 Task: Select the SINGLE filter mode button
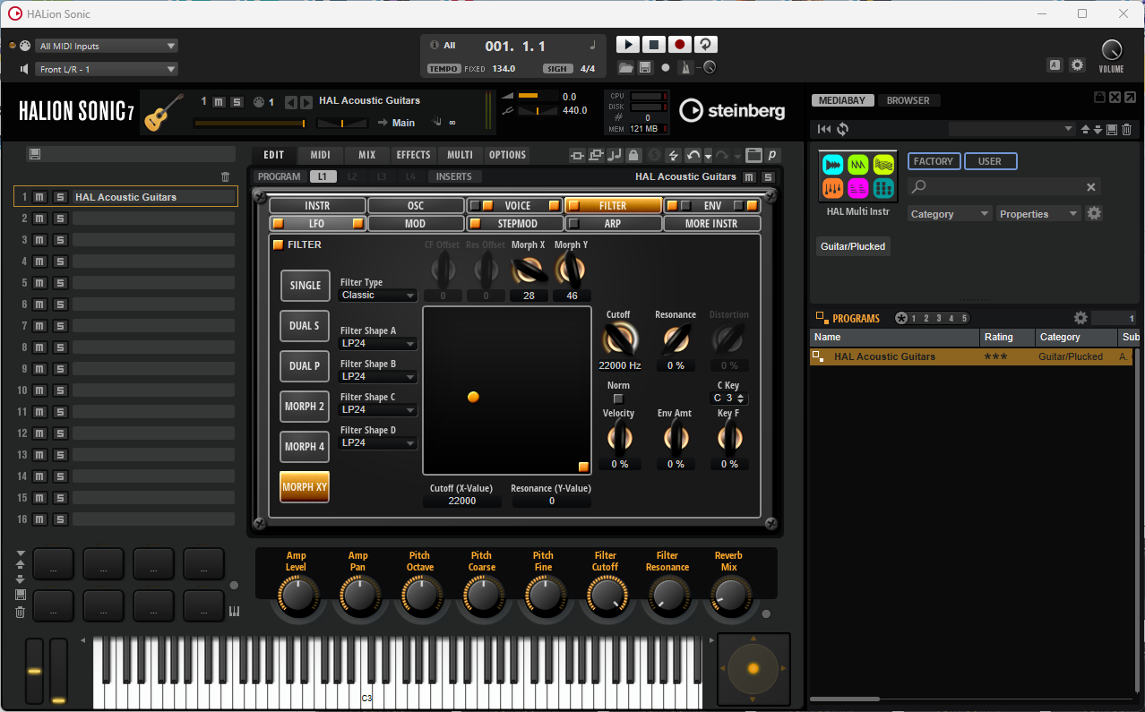(305, 286)
